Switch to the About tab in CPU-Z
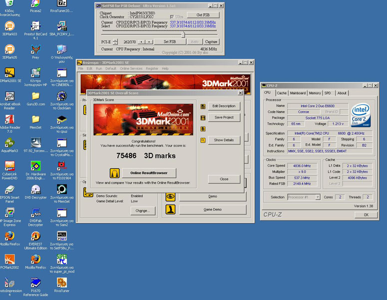This screenshot has width=387, height=300. tap(342, 93)
